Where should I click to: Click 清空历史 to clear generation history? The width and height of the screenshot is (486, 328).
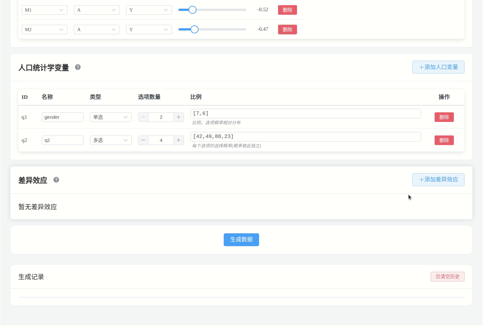447,276
